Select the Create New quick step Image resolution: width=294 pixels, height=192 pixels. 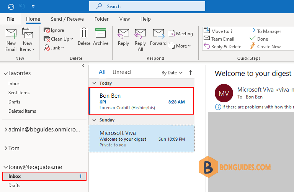(x=265, y=46)
